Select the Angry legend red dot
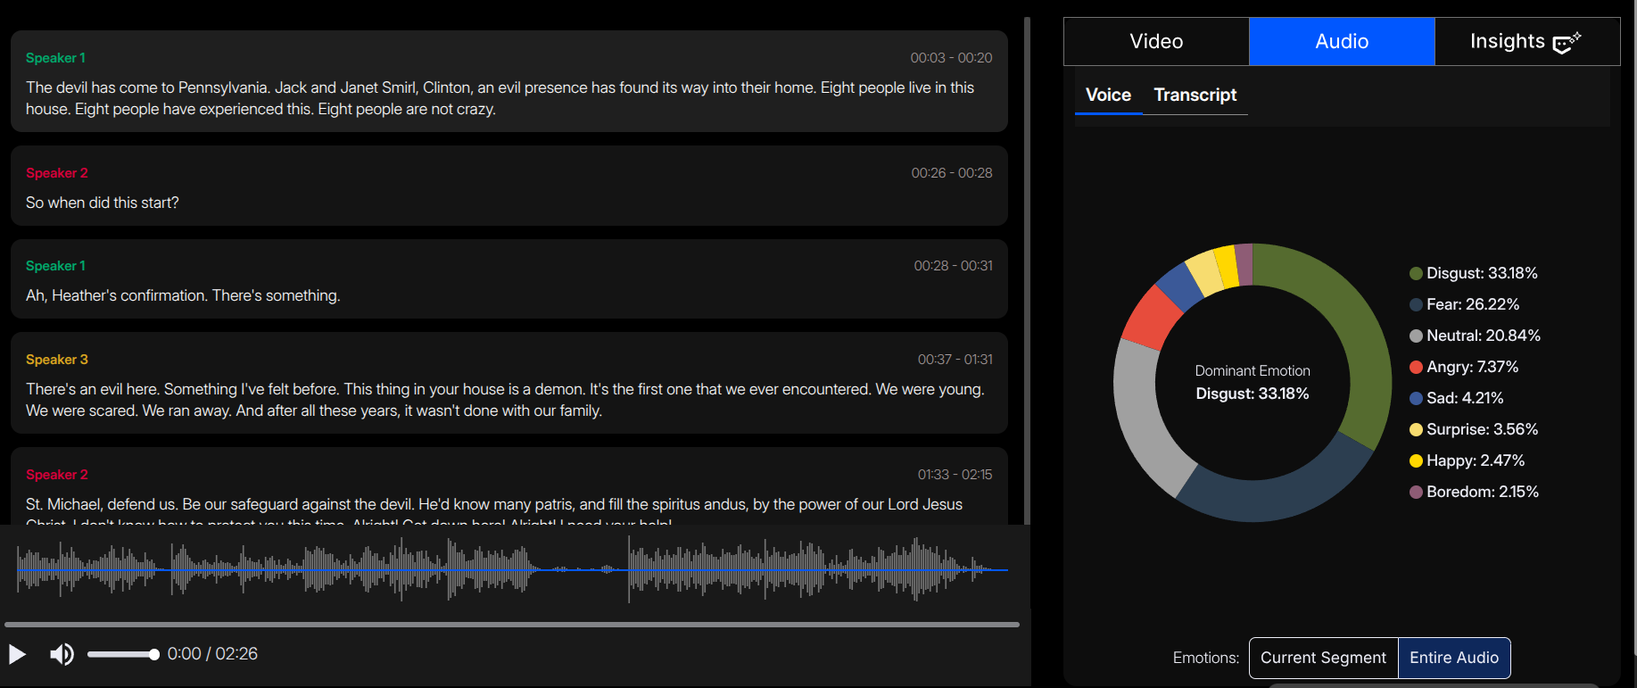 (1416, 367)
